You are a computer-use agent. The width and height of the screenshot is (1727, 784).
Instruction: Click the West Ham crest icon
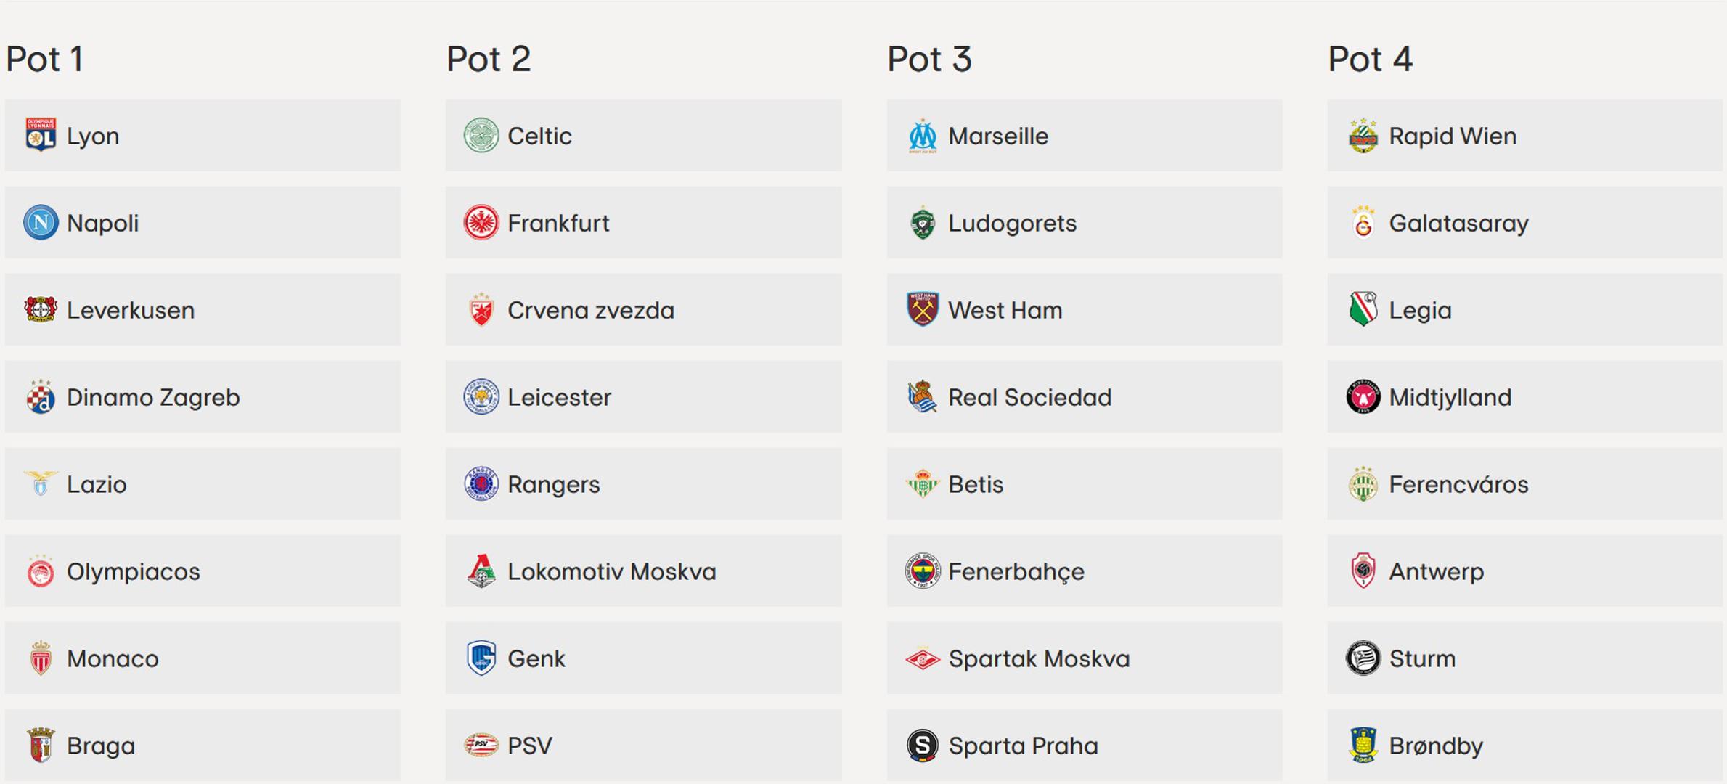pyautogui.click(x=923, y=310)
